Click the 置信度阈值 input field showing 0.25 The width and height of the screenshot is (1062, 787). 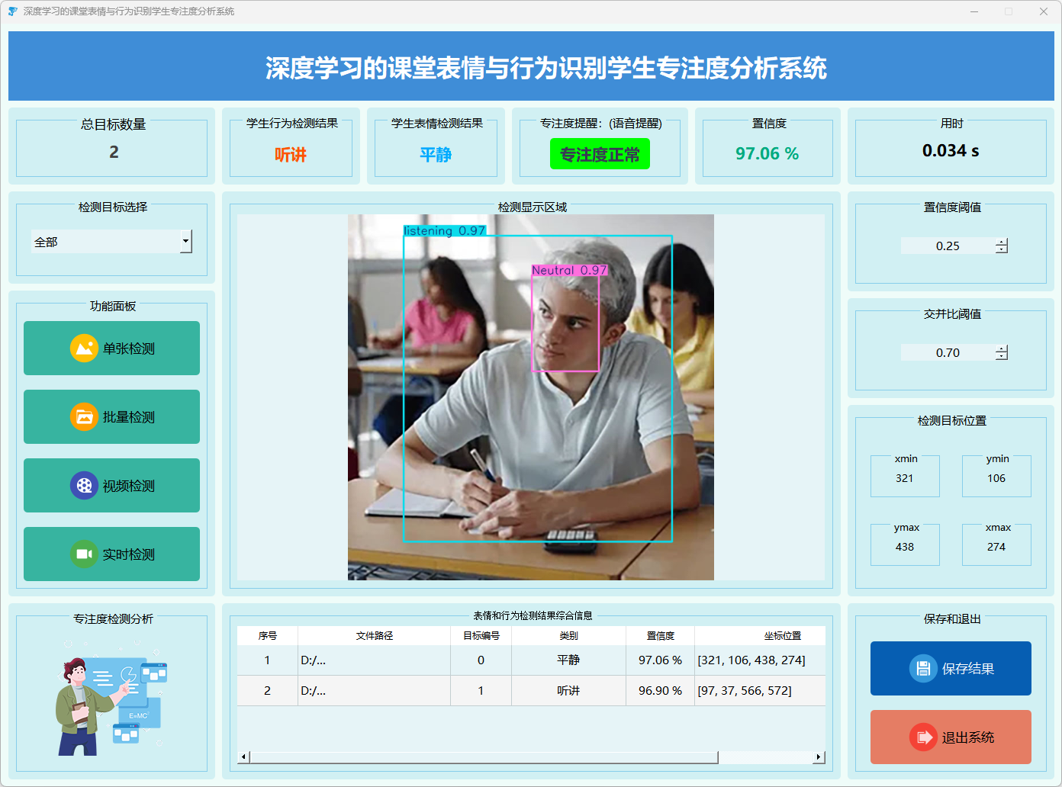[948, 246]
